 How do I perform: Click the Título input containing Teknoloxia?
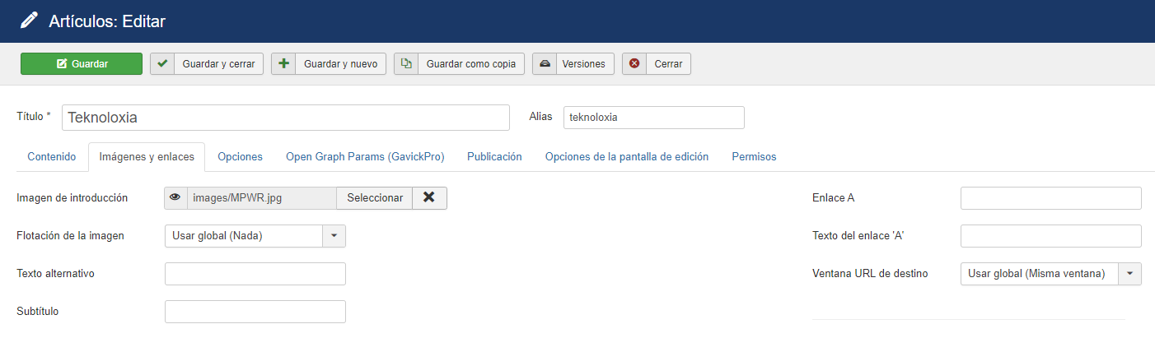click(x=286, y=118)
